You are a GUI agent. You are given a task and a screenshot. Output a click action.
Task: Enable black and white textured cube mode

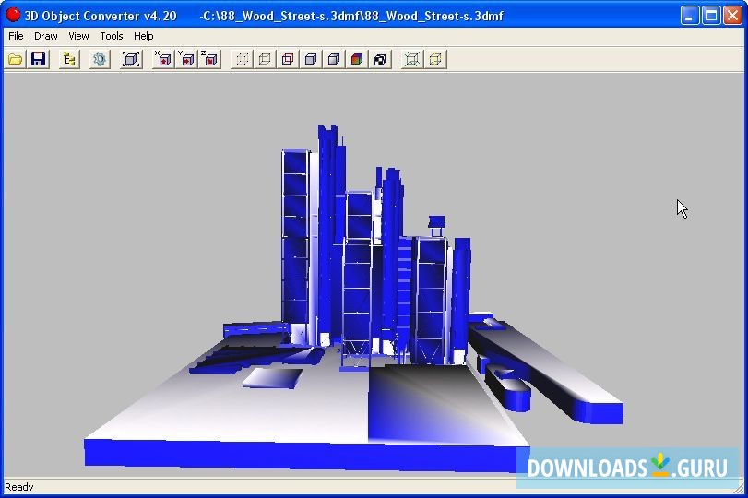coord(380,59)
